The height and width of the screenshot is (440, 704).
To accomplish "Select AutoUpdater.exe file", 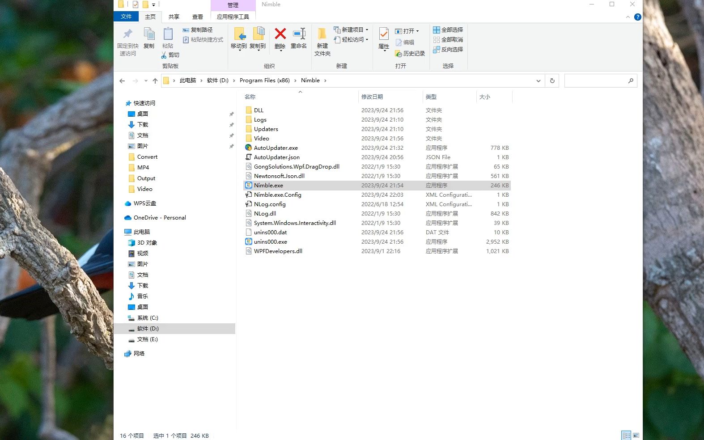I will (276, 148).
